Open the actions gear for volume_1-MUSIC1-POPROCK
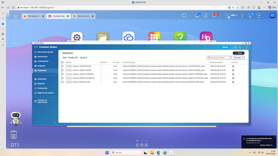This screenshot has height=156, width=278. click(233, 74)
